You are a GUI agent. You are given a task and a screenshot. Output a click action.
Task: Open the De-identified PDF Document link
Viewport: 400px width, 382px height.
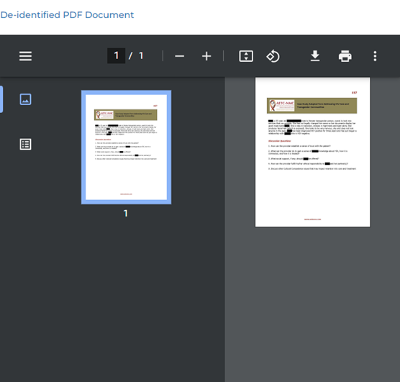(67, 15)
